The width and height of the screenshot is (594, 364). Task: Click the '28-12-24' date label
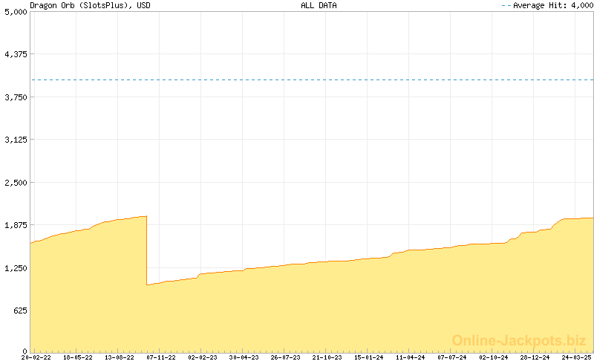(x=535, y=357)
